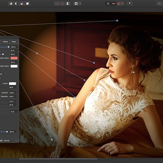Click the Invert Pixel Selection icon
163x163 pixels.
click(68, 4)
